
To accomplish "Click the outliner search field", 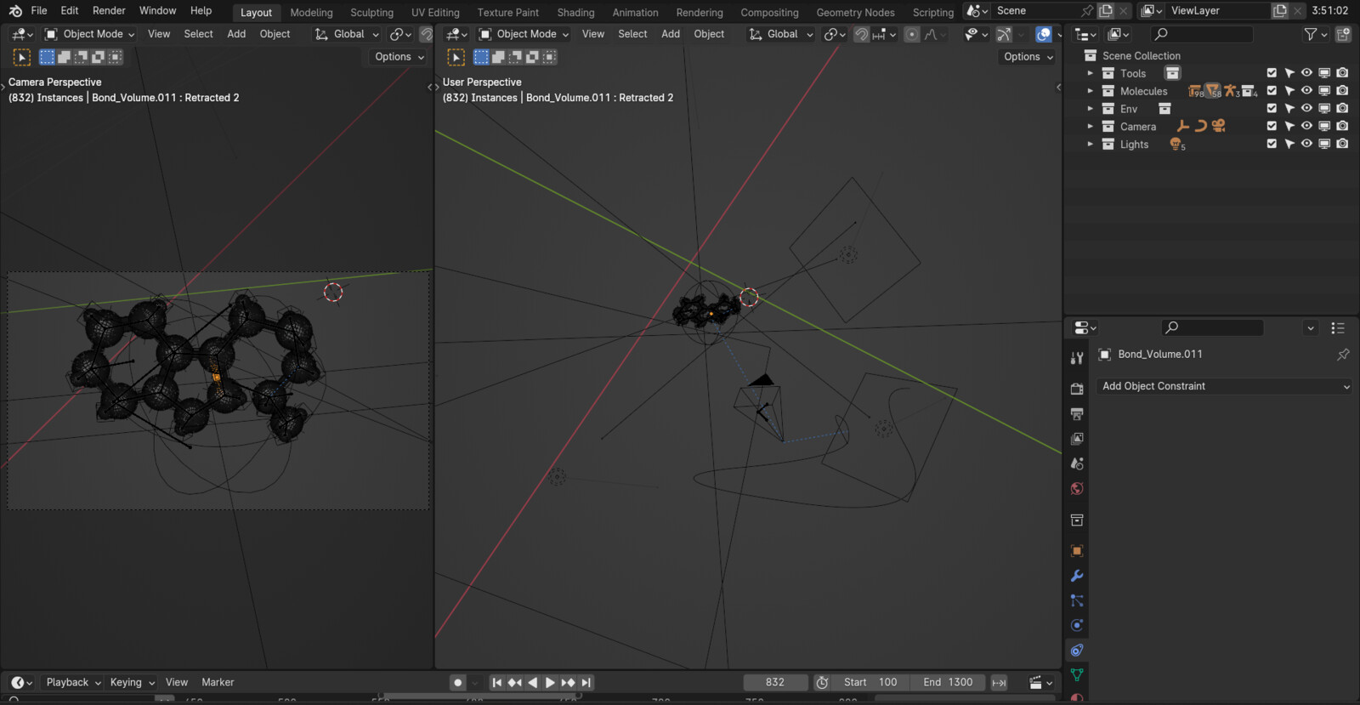I will click(1202, 34).
